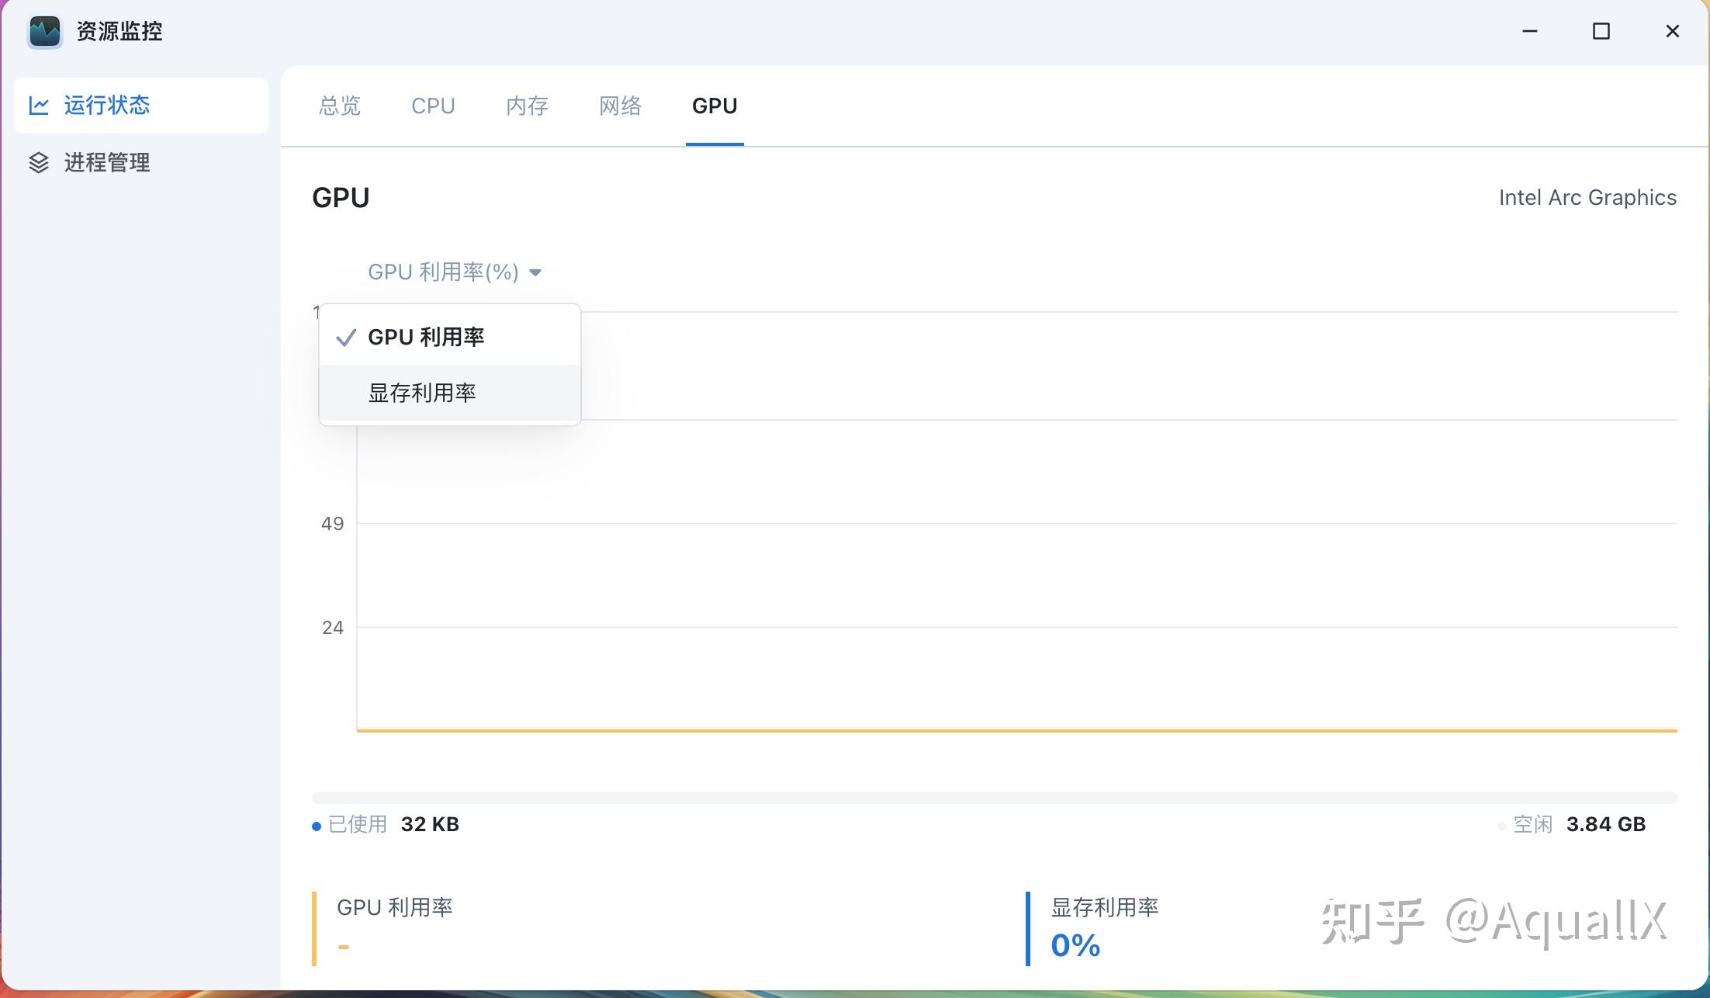Image resolution: width=1710 pixels, height=998 pixels.
Task: Click the 进程管理 layers icon in sidebar
Action: [39, 162]
